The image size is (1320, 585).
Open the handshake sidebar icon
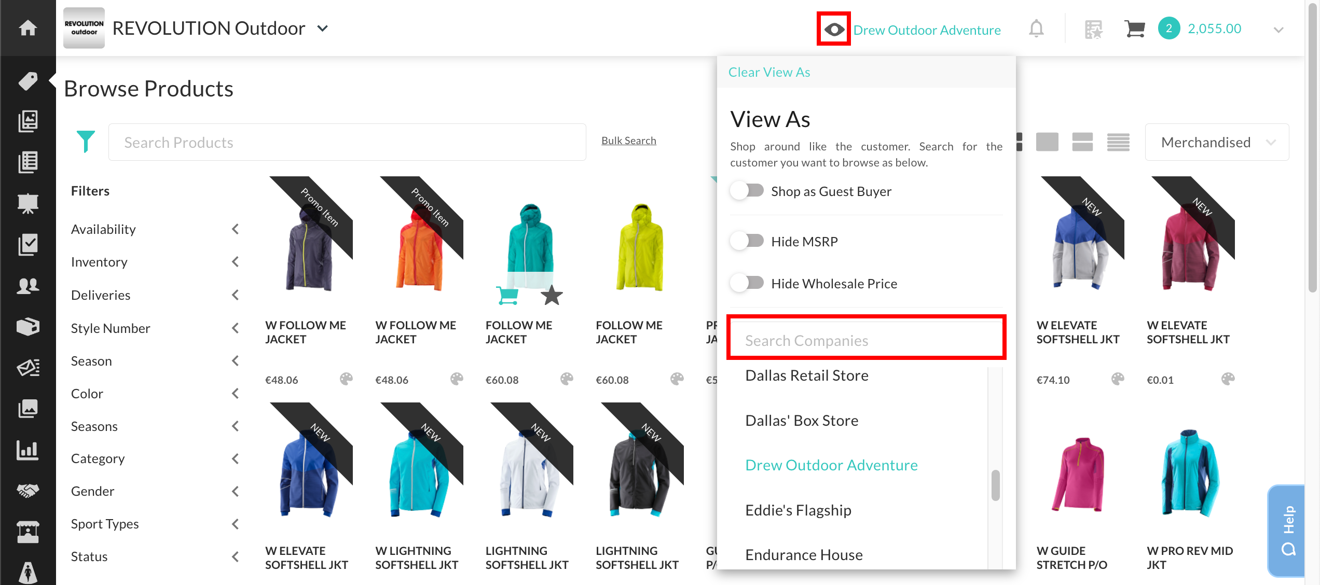(x=27, y=491)
